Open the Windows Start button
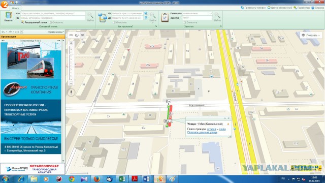 [x=5, y=179]
